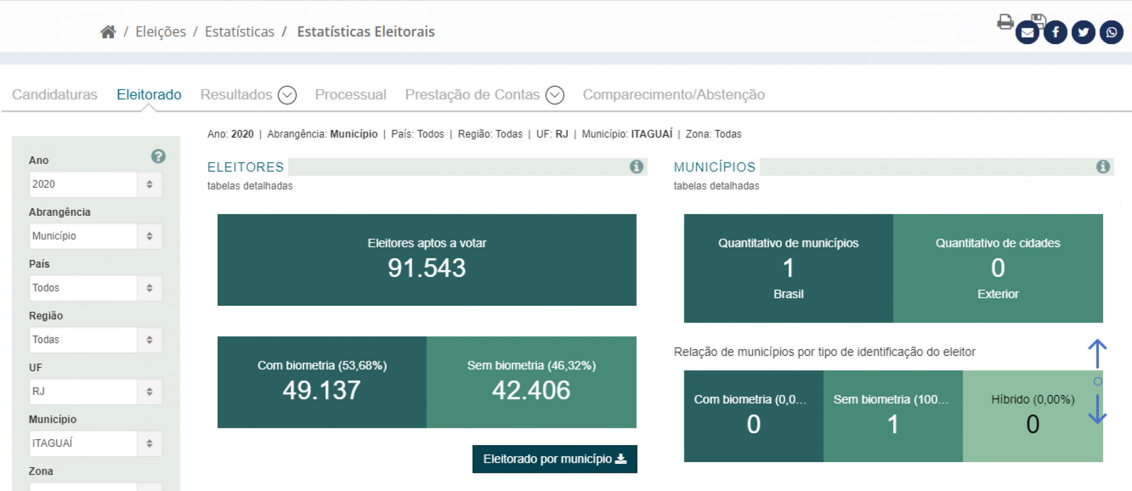Click filter summary text 'UF: RJ'
Screen dimensions: 1132x491
click(552, 134)
